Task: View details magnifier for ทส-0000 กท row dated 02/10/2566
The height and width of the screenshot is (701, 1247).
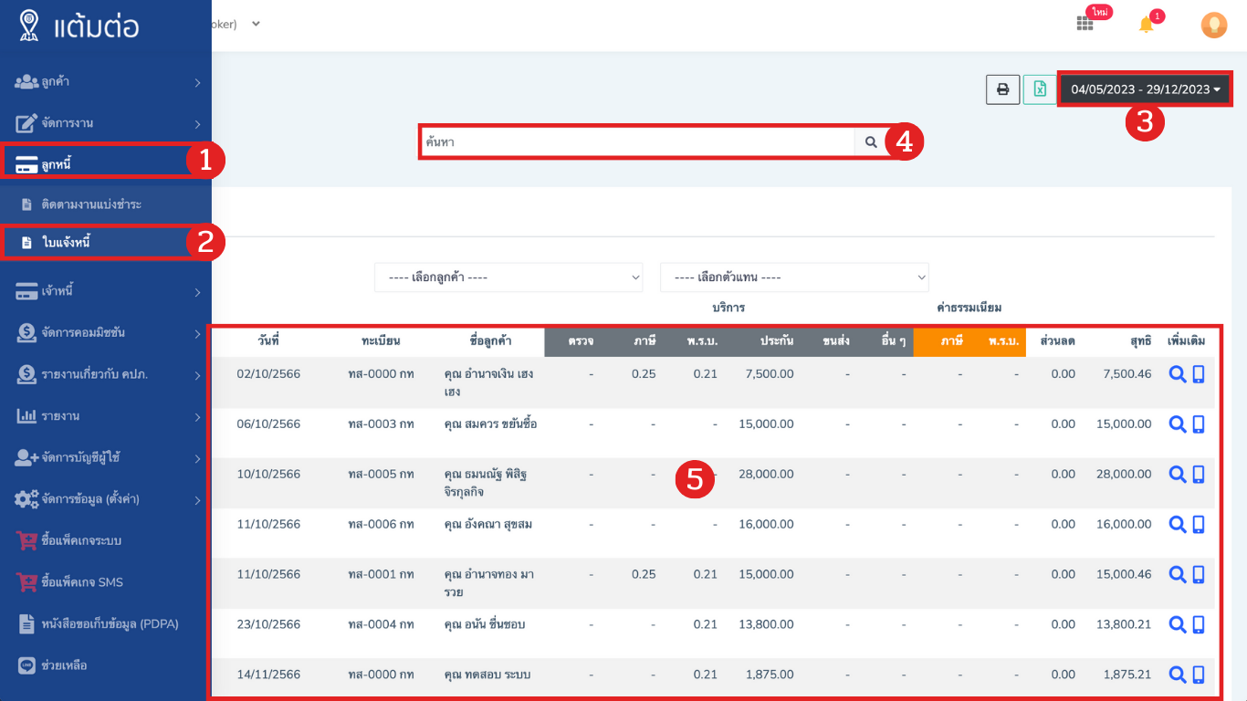Action: [1178, 374]
